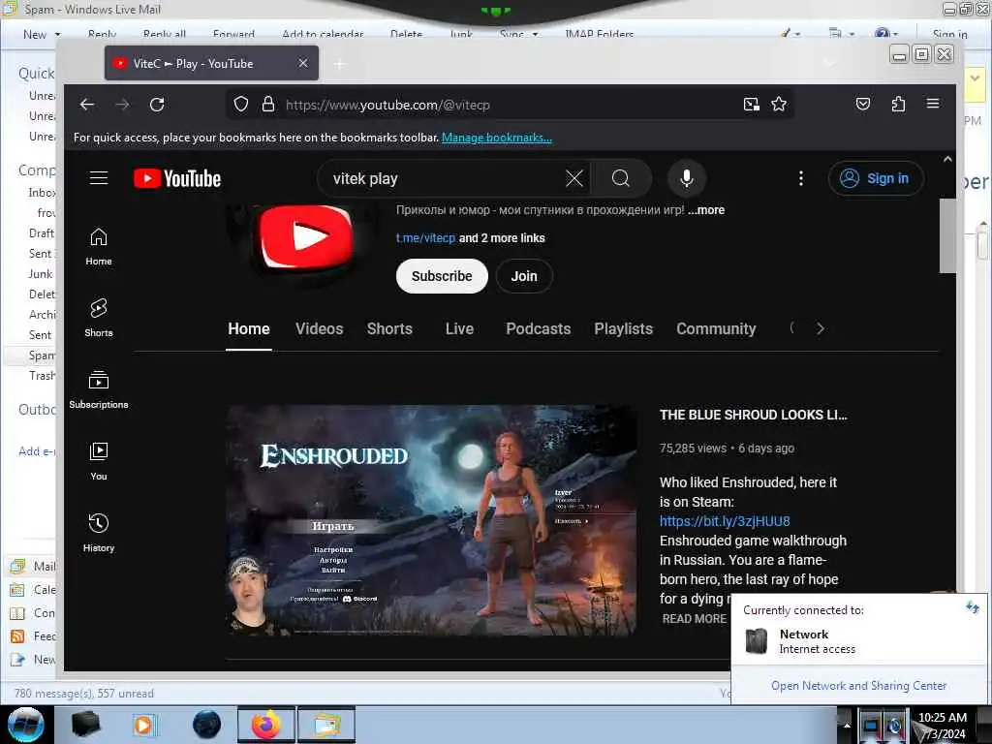Open Firefox application hamburger menu

tap(933, 103)
